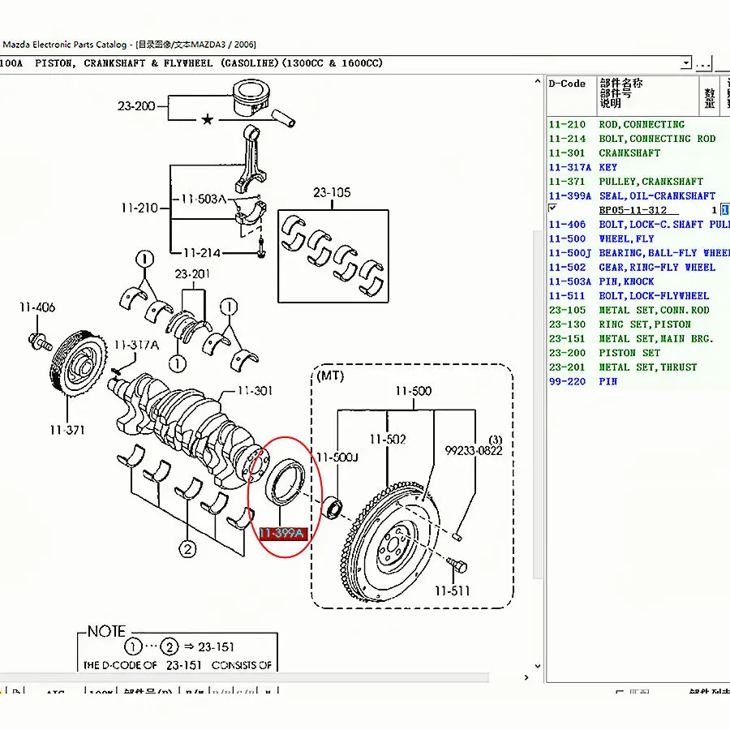Select CRANKSHAFT row in the parts list
The height and width of the screenshot is (730, 730).
629,152
